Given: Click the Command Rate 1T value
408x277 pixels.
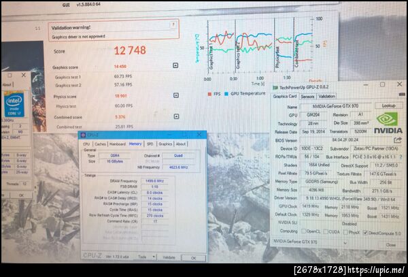Looking at the screenshot, I should pos(154,221).
